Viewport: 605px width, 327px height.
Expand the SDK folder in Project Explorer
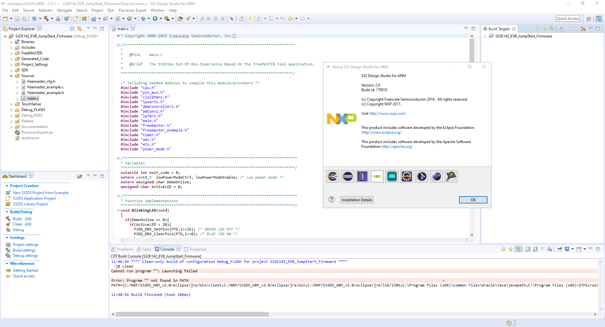pos(11,70)
